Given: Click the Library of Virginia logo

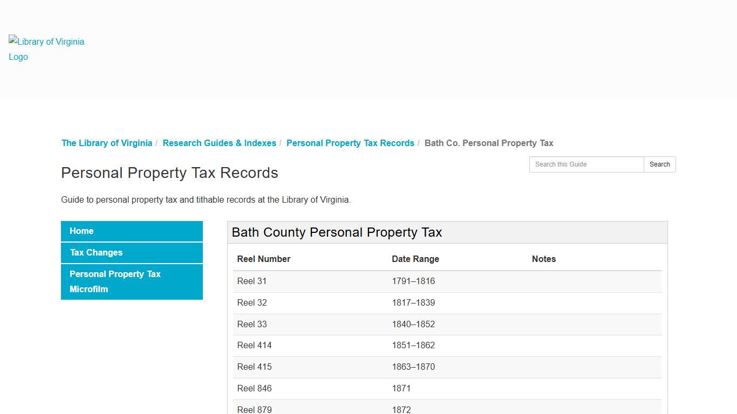Looking at the screenshot, I should (46, 49).
